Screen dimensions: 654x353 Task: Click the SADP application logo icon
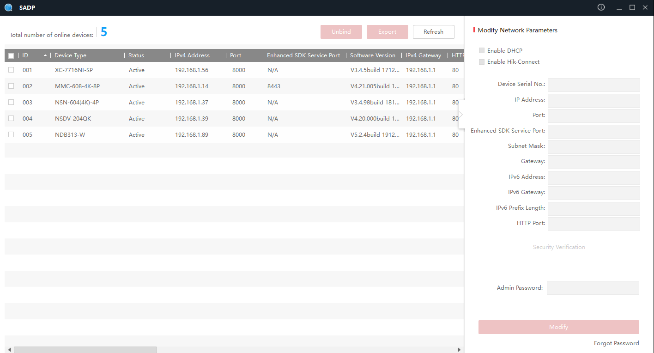click(x=8, y=7)
